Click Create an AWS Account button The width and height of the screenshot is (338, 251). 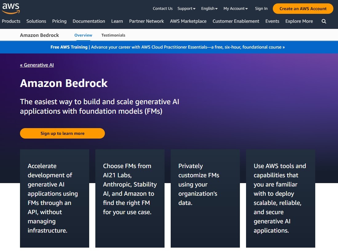pos(303,9)
